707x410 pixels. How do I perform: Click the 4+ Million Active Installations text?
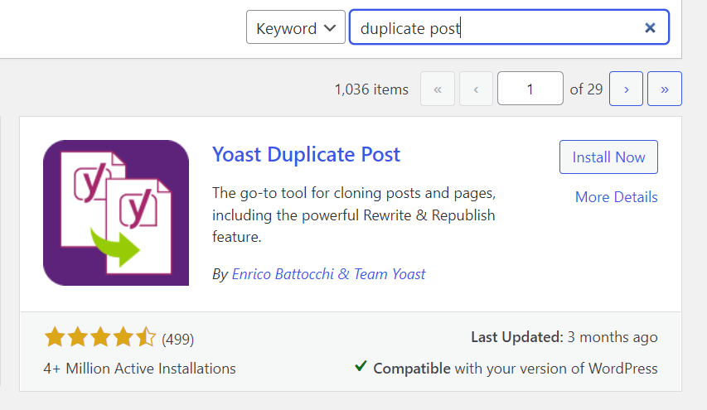(139, 369)
